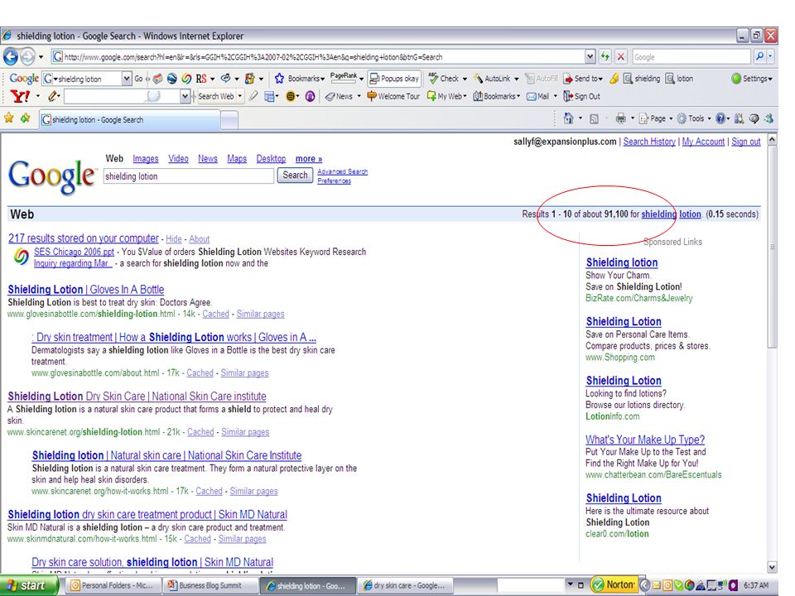Screen dimensions: 795x596
Task: Open the Search Web dropdown arrow
Action: pyautogui.click(x=240, y=96)
